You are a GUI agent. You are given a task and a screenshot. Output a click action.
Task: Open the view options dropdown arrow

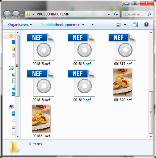tap(125, 25)
